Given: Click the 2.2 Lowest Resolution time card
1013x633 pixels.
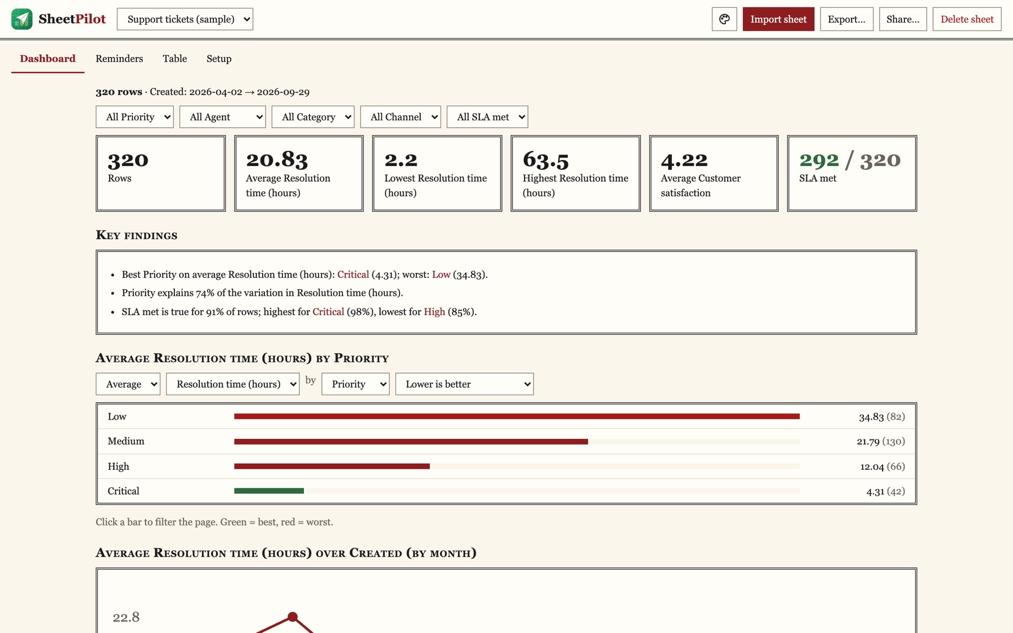Looking at the screenshot, I should click(437, 173).
